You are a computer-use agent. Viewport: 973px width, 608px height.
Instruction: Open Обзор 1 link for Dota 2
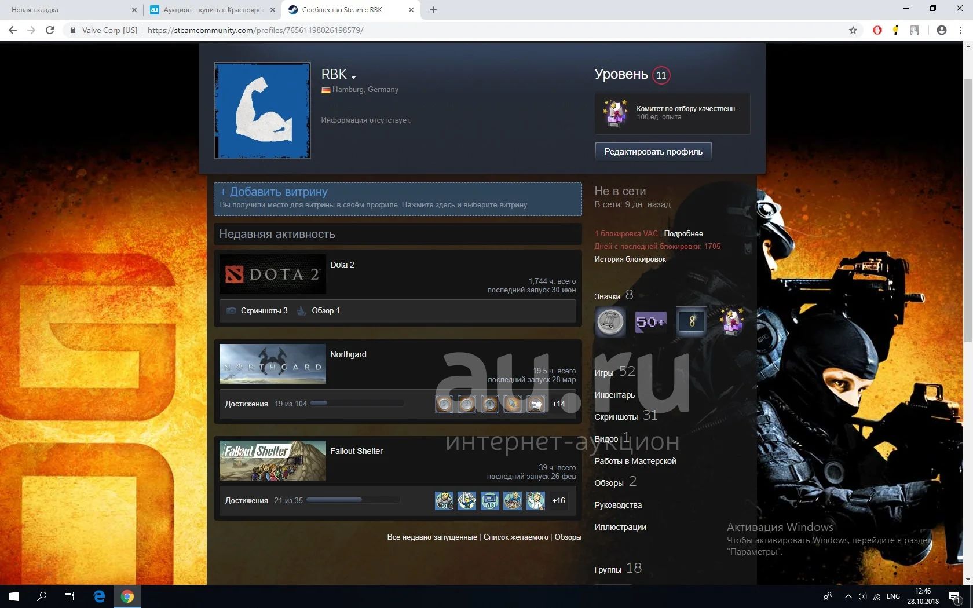click(325, 311)
